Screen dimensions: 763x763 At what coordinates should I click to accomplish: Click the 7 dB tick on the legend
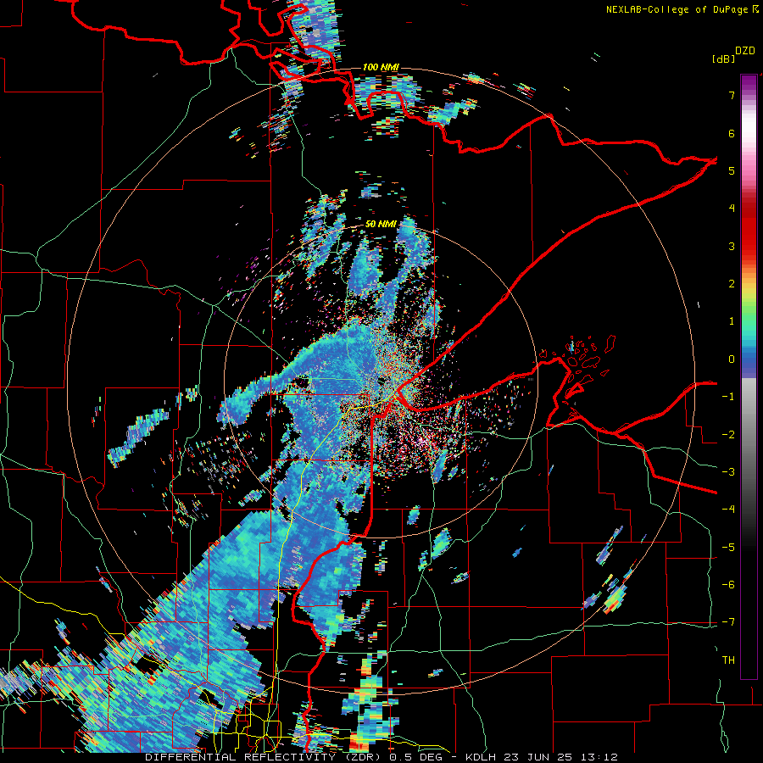[732, 95]
